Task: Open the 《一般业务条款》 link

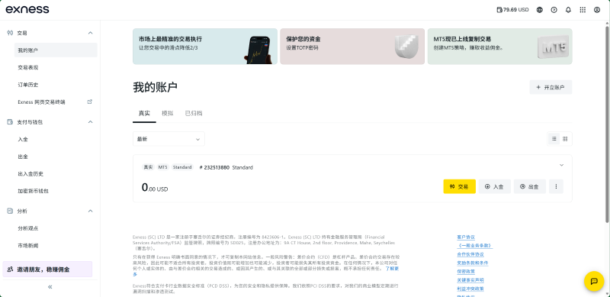Action: 475,246
